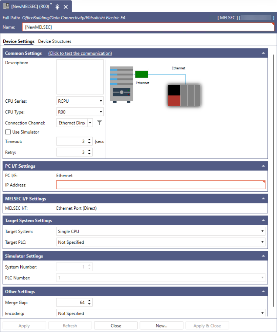
Task: Collapse the Common Settings section arrow
Action: (x=263, y=53)
